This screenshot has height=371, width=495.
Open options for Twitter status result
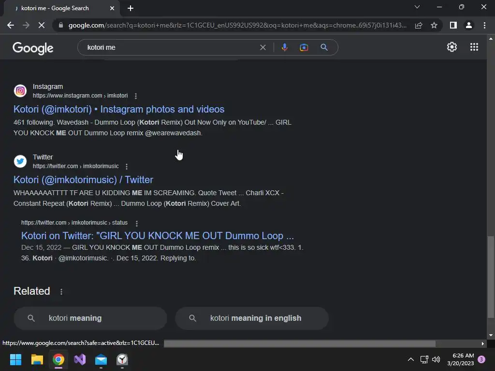pyautogui.click(x=137, y=223)
